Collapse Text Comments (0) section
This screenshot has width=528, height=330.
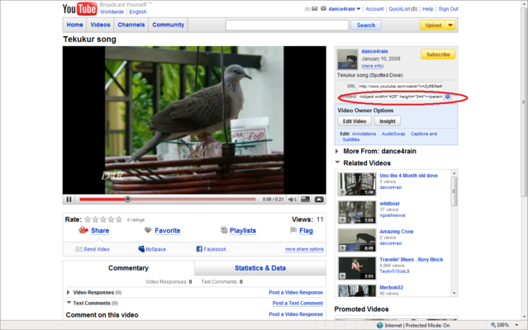[x=69, y=303]
